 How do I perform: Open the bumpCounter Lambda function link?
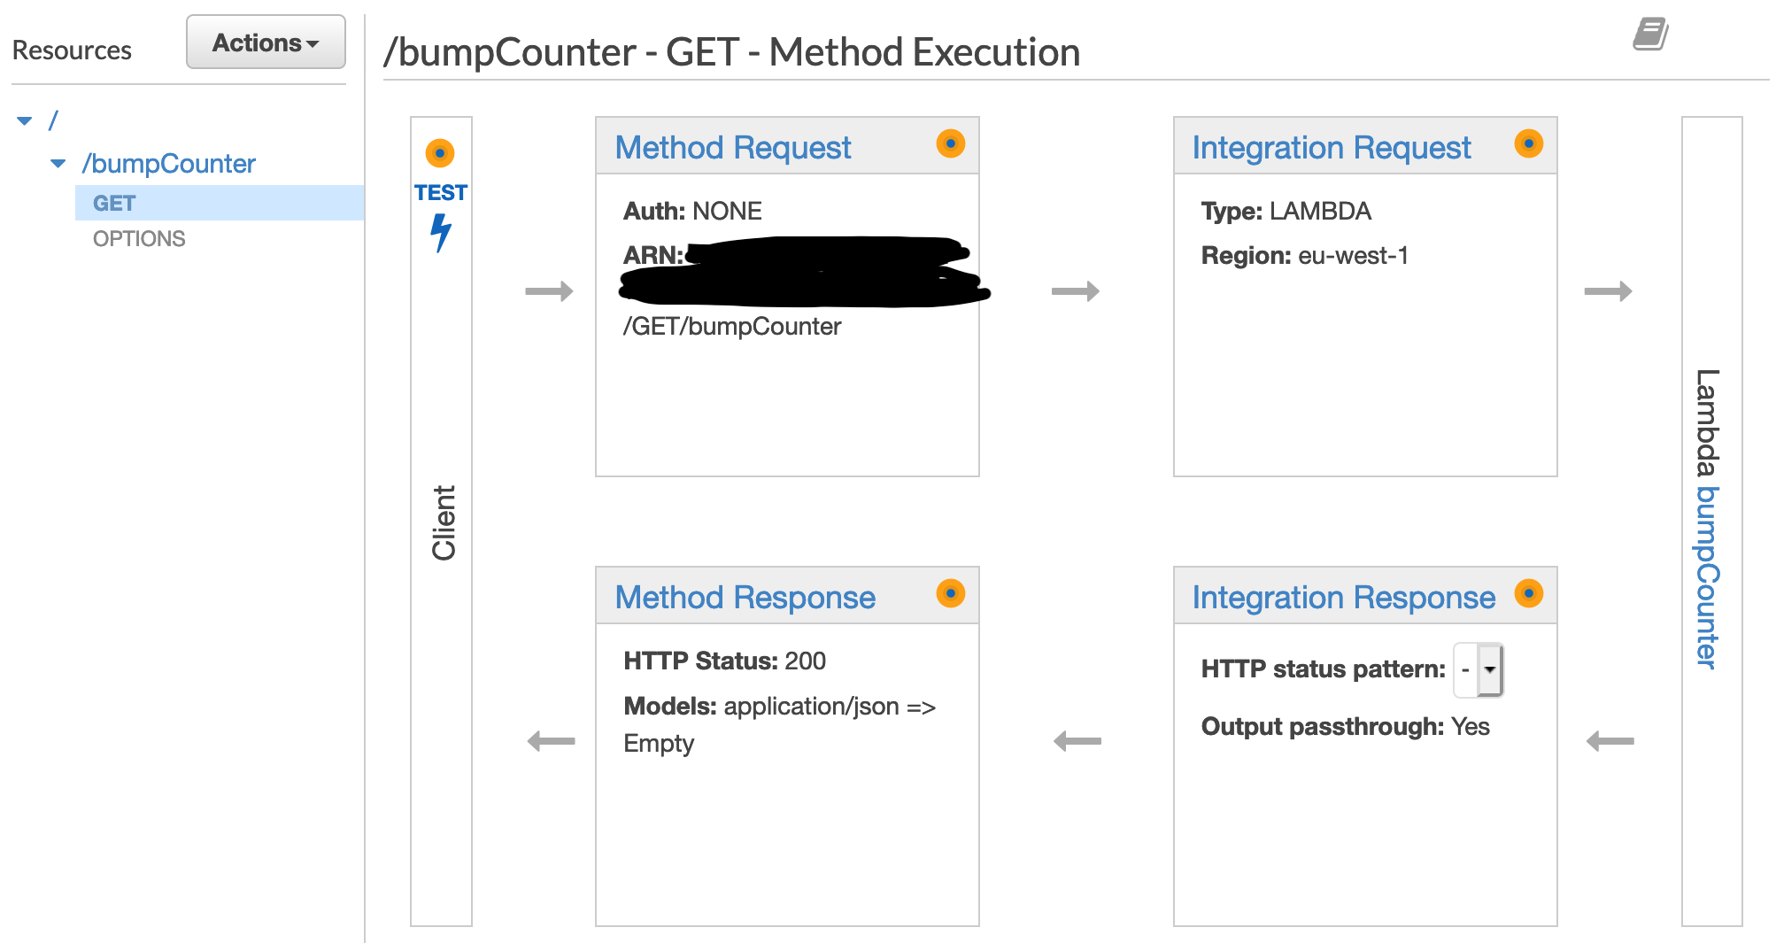(1708, 577)
